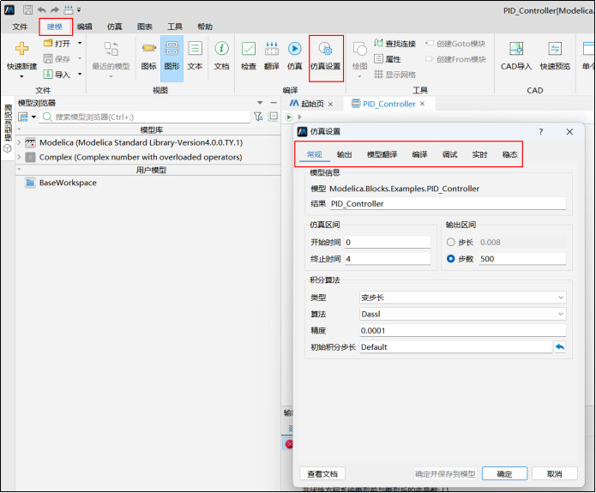The image size is (596, 493).
Task: Click 查找连接 find connection
Action: coord(395,44)
